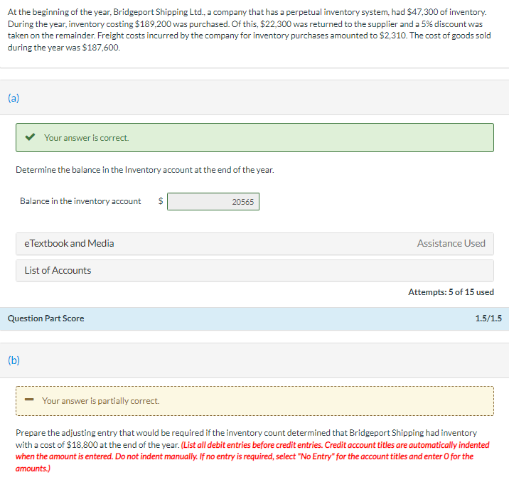Click the inventory balance input field
The height and width of the screenshot is (477, 509).
213,202
